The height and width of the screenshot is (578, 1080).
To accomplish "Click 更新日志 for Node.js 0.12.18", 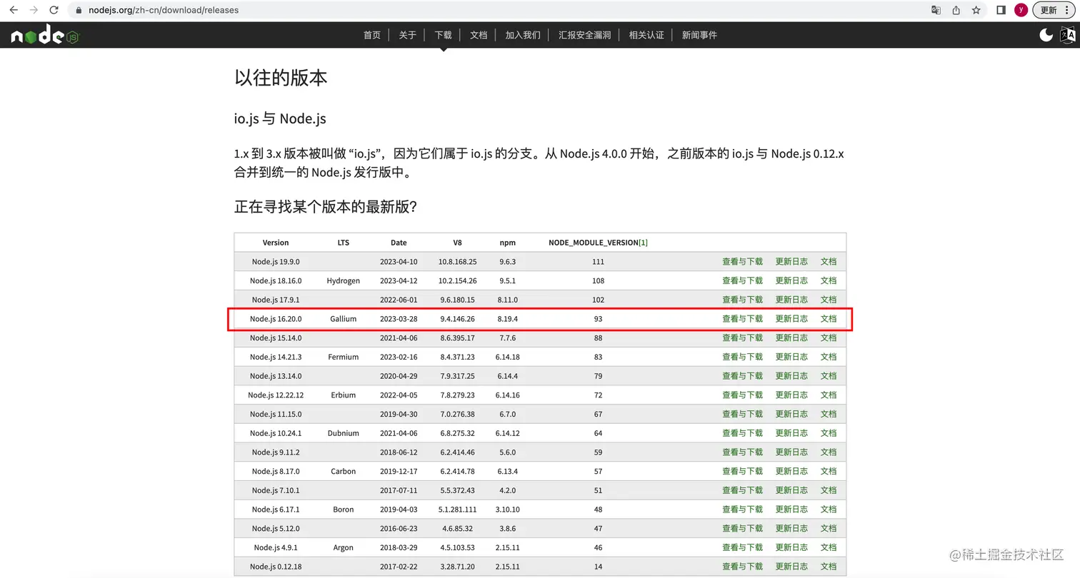I will coord(791,567).
